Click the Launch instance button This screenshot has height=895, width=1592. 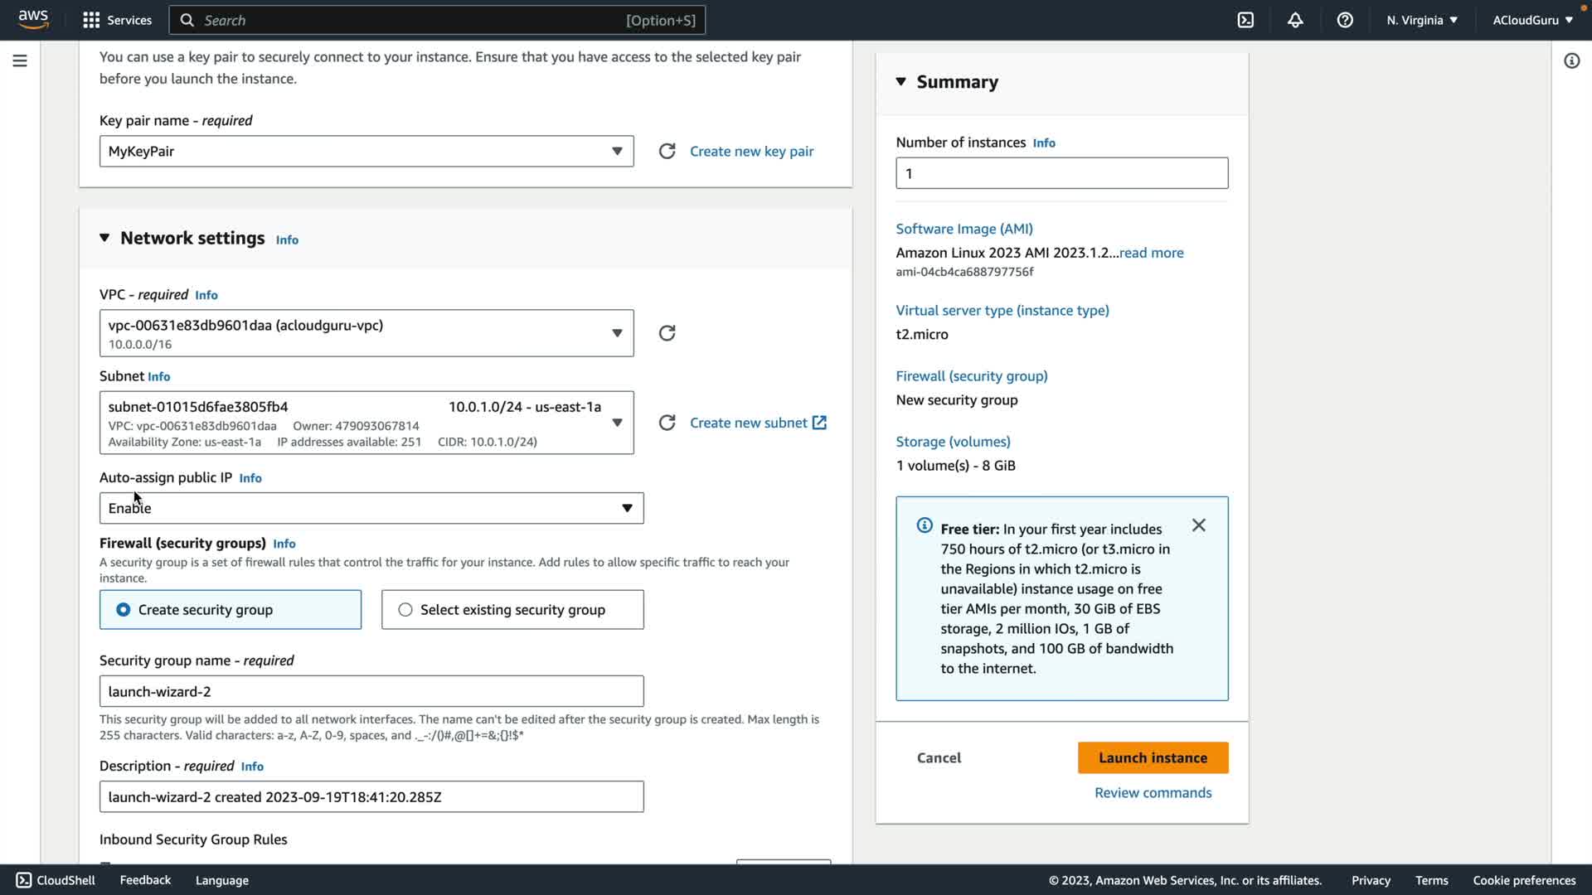[1153, 757]
